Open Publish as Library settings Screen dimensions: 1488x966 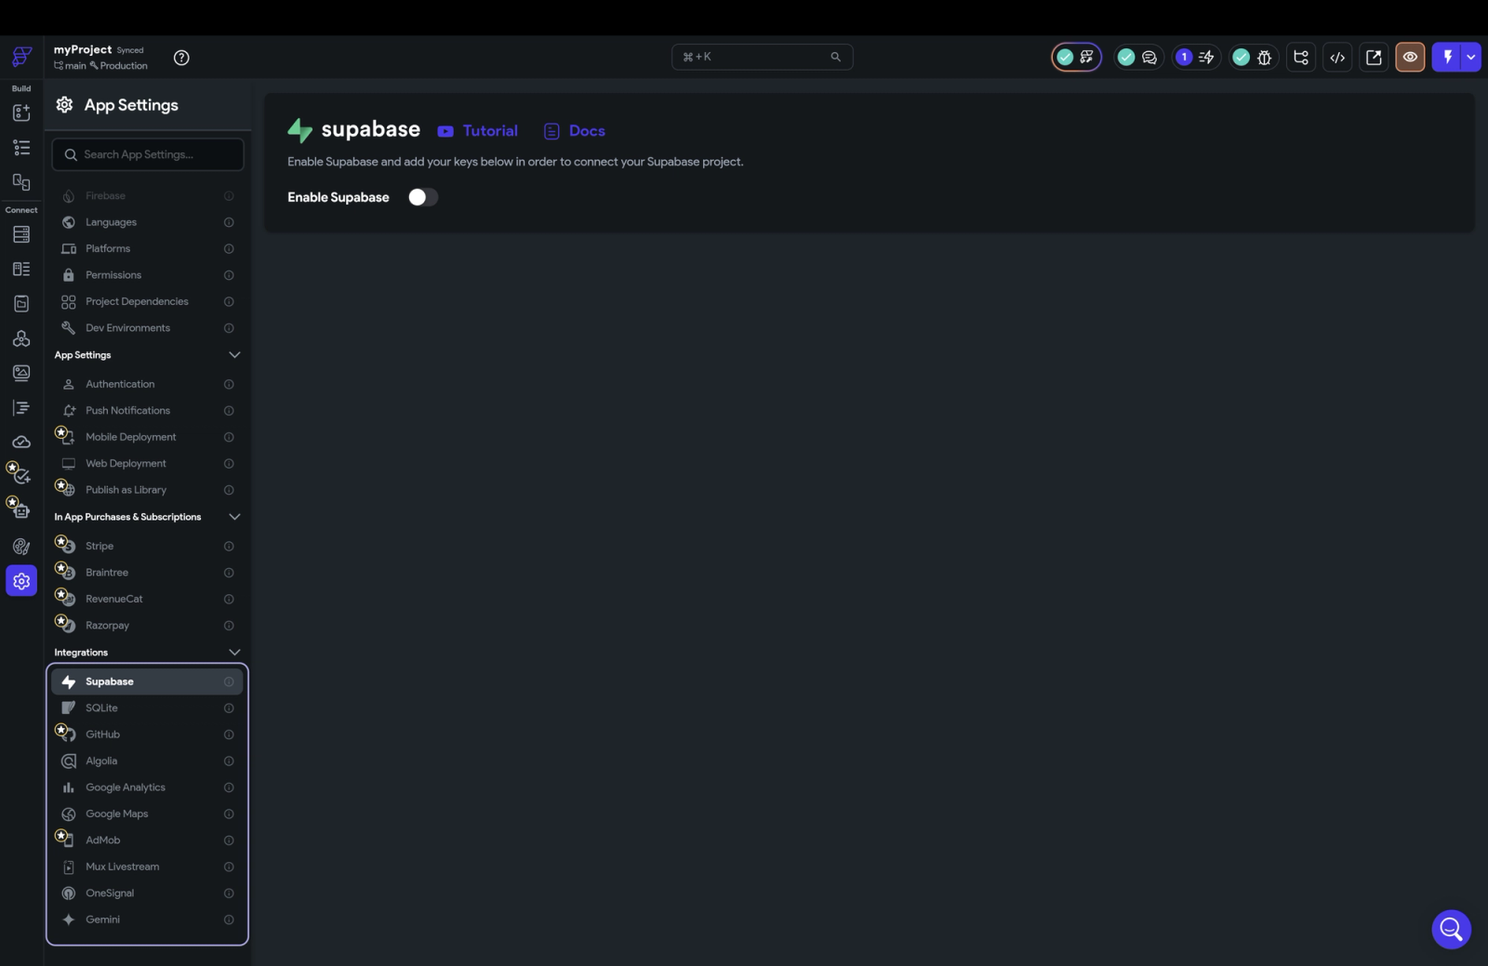[147, 490]
